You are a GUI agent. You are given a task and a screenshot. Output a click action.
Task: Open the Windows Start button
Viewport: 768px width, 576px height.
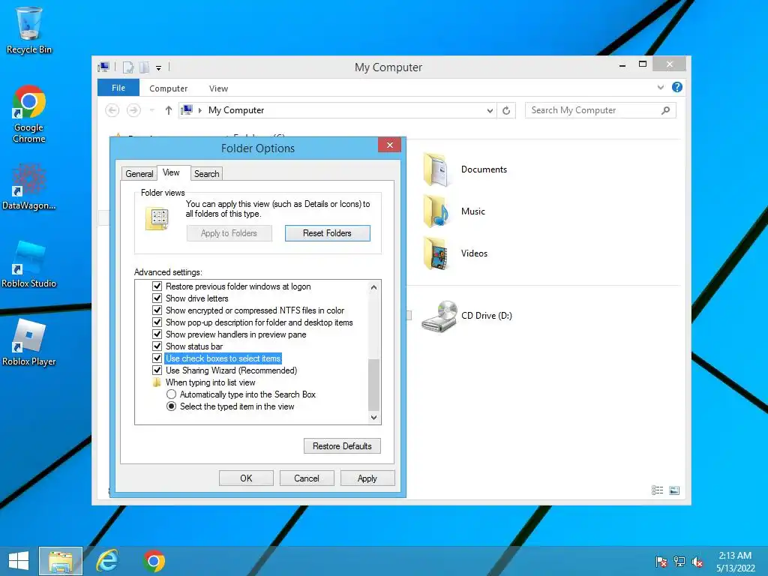19,561
